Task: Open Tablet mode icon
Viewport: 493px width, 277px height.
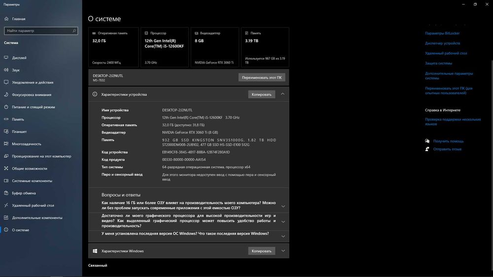Action: [6, 131]
